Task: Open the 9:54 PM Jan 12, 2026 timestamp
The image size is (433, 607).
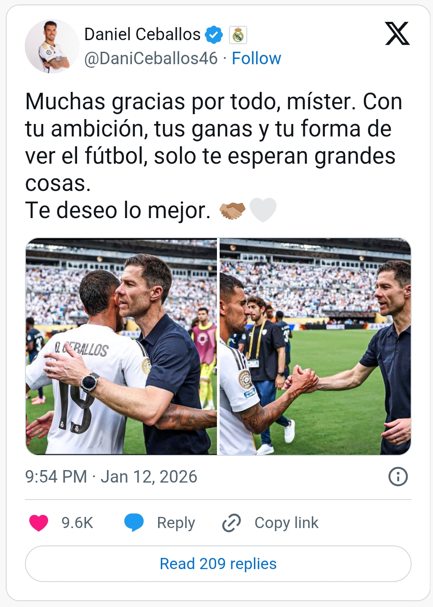Action: pyautogui.click(x=111, y=477)
